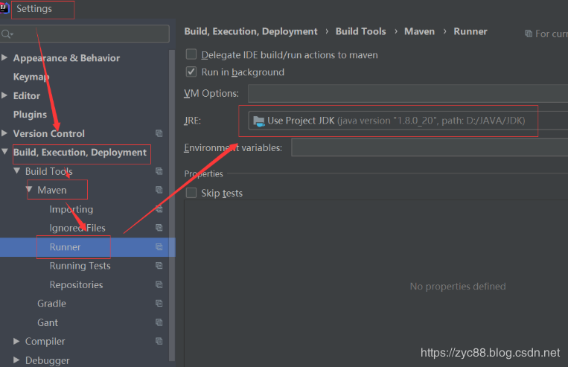Click the VM Options text field
This screenshot has height=367, width=568.
click(x=408, y=94)
